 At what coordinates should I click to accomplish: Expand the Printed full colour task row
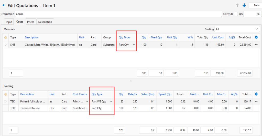coord(6,101)
